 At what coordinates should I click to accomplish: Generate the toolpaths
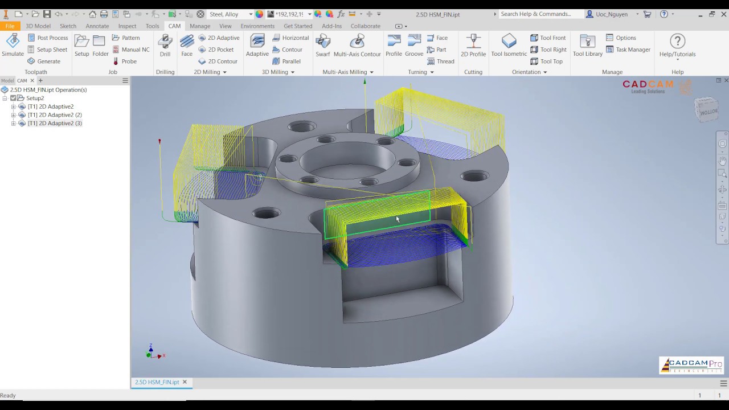coord(43,61)
